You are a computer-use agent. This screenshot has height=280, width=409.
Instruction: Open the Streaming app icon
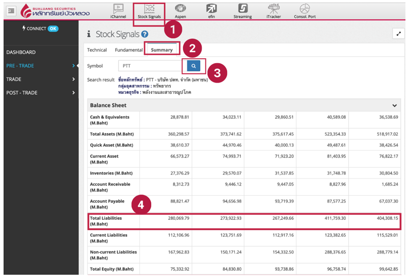(x=242, y=11)
